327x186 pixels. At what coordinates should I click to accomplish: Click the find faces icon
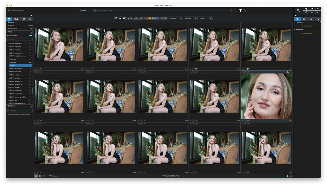tap(306, 12)
